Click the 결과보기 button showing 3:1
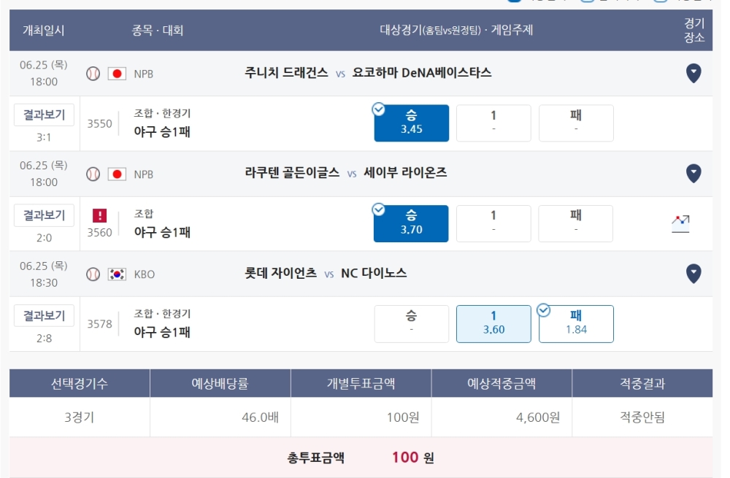This screenshot has height=478, width=730. [44, 115]
